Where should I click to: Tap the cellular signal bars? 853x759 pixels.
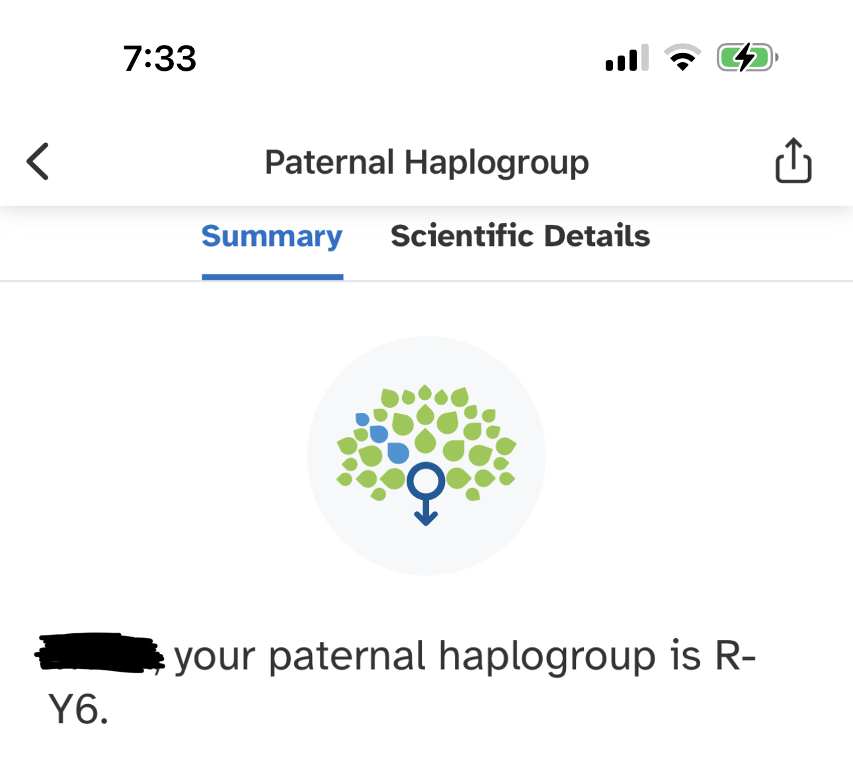coord(626,58)
